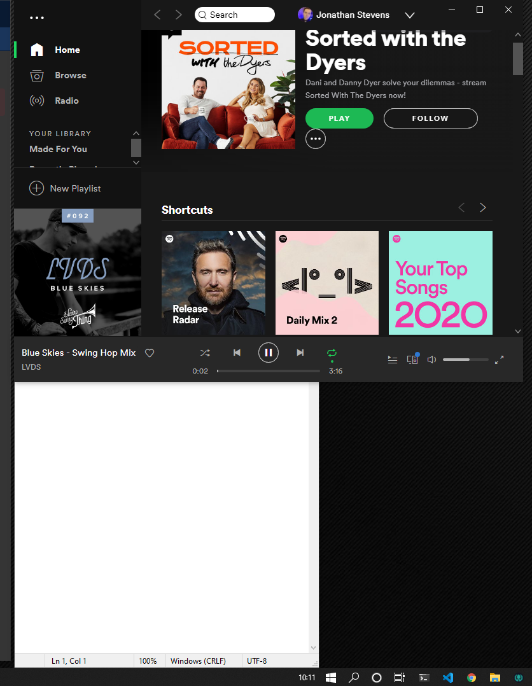Open the Jonathan Stevens account dropdown

[x=410, y=15]
